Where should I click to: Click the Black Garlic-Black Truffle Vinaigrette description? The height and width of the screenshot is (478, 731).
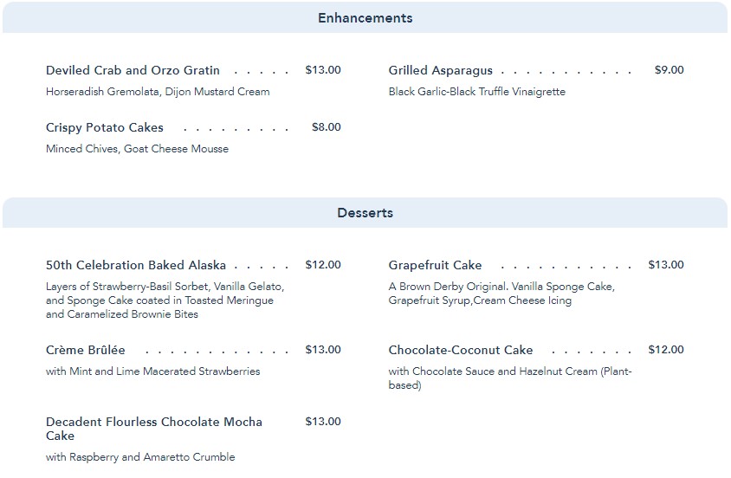tap(476, 92)
